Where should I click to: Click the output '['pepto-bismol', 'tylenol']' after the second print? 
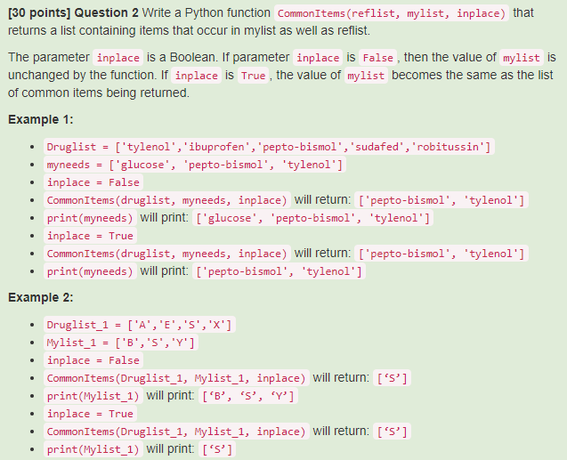pos(279,271)
